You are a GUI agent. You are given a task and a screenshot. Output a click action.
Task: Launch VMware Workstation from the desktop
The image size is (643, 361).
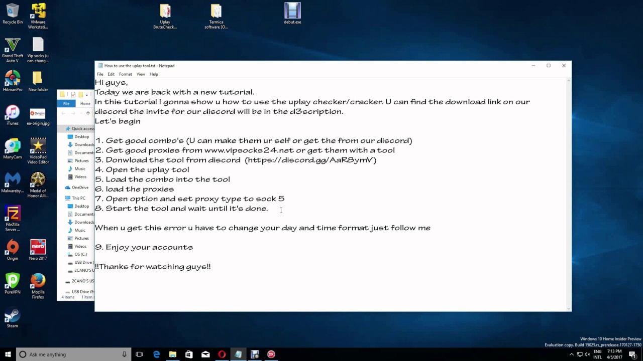[x=38, y=16]
